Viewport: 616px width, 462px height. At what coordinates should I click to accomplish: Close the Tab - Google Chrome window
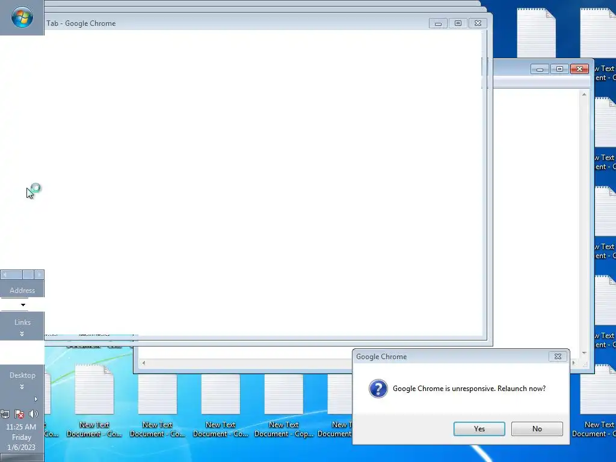pyautogui.click(x=478, y=23)
